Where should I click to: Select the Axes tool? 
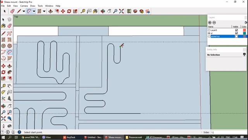pyautogui.click(x=3, y=98)
